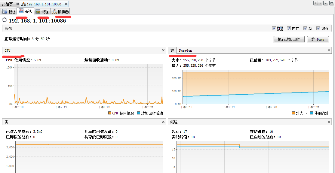Close the 线程 chart panel

(x=329, y=122)
